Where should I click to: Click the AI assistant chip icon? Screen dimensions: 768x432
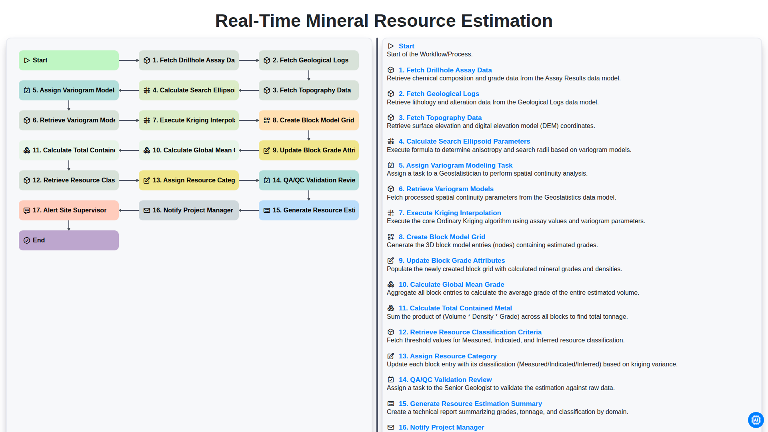click(756, 420)
